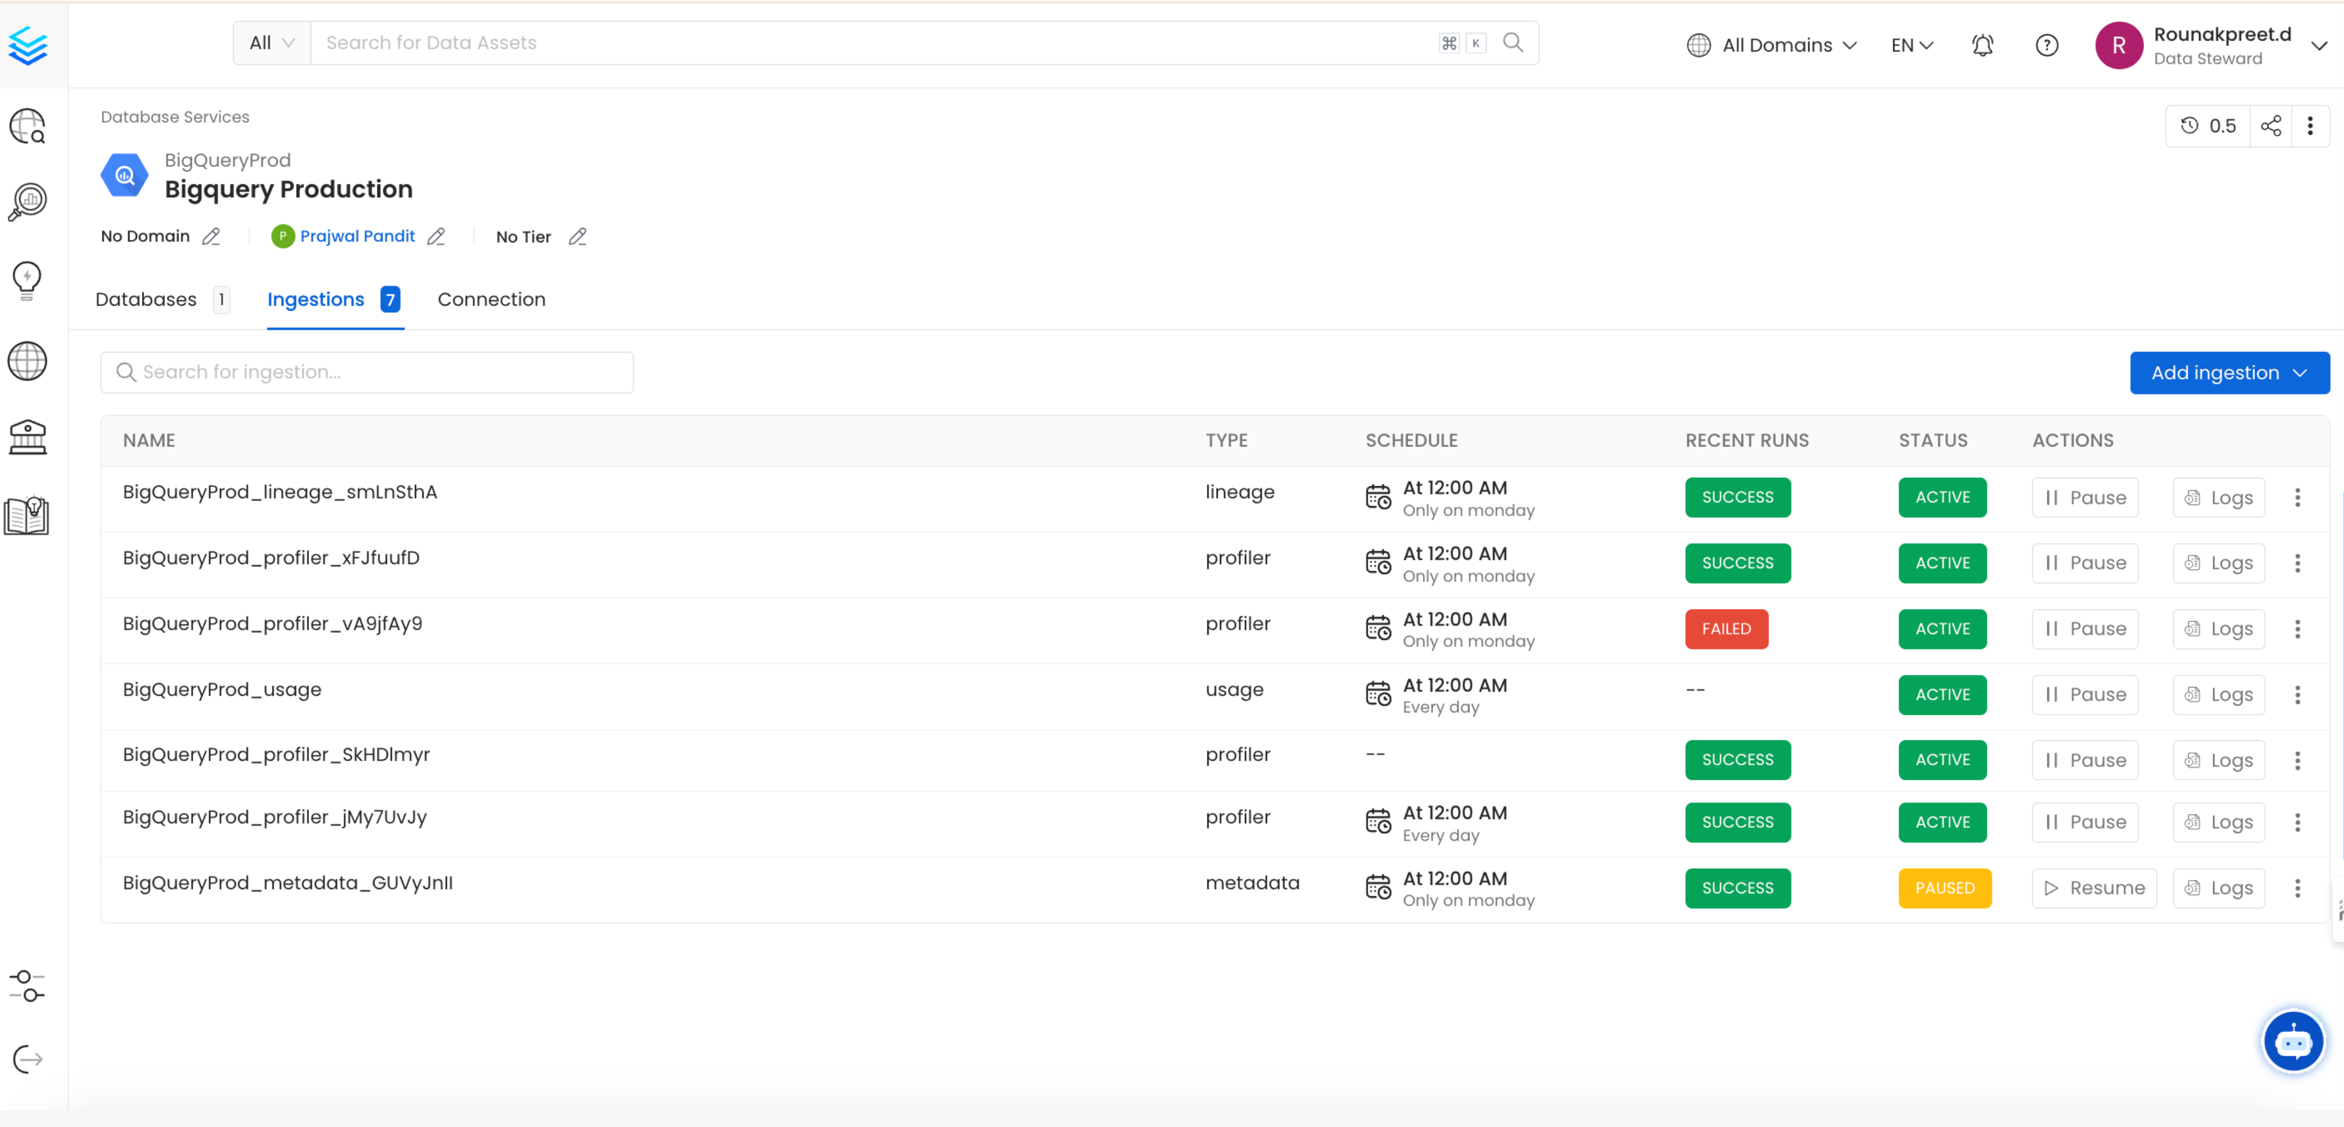Expand the Add ingestion dropdown
Viewport: 2344px width, 1127px height.
point(2229,372)
